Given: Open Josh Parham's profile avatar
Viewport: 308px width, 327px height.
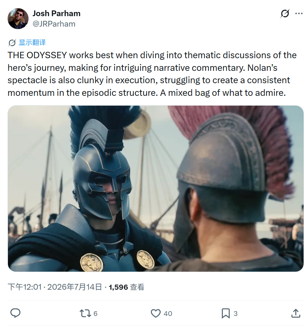Looking at the screenshot, I should coord(18,19).
